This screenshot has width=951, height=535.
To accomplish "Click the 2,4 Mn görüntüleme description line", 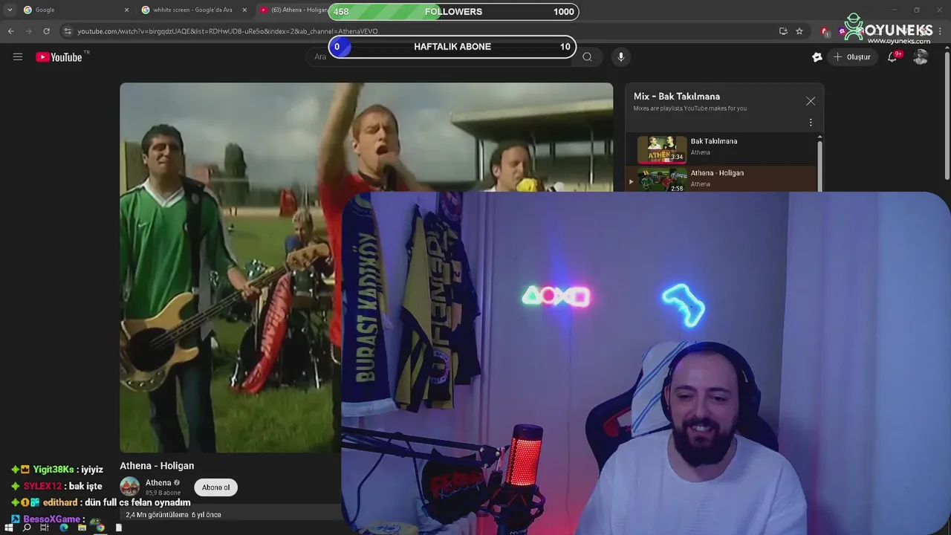I will point(173,514).
